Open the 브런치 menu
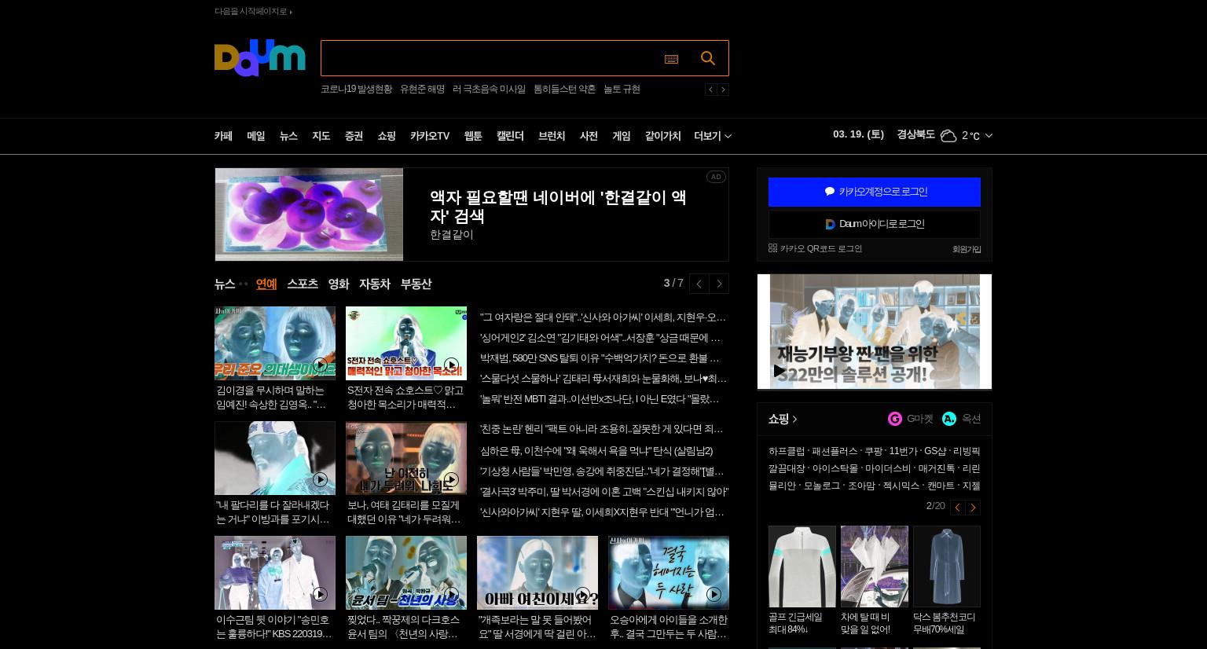The image size is (1207, 649). coord(552,136)
